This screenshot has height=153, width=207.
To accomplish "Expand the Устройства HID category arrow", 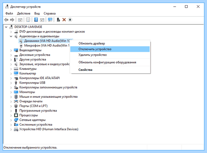I will point(11,129).
